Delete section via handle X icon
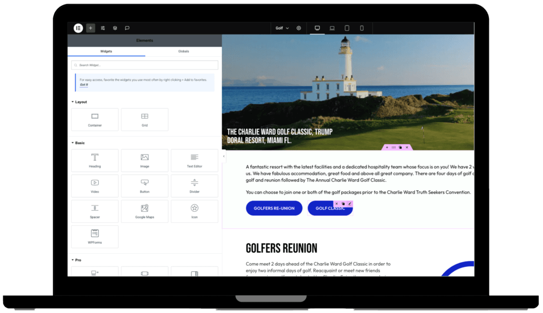The image size is (543, 313). [x=407, y=147]
